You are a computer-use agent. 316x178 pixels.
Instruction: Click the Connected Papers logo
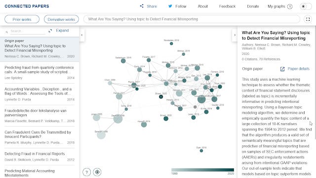(x=27, y=6)
